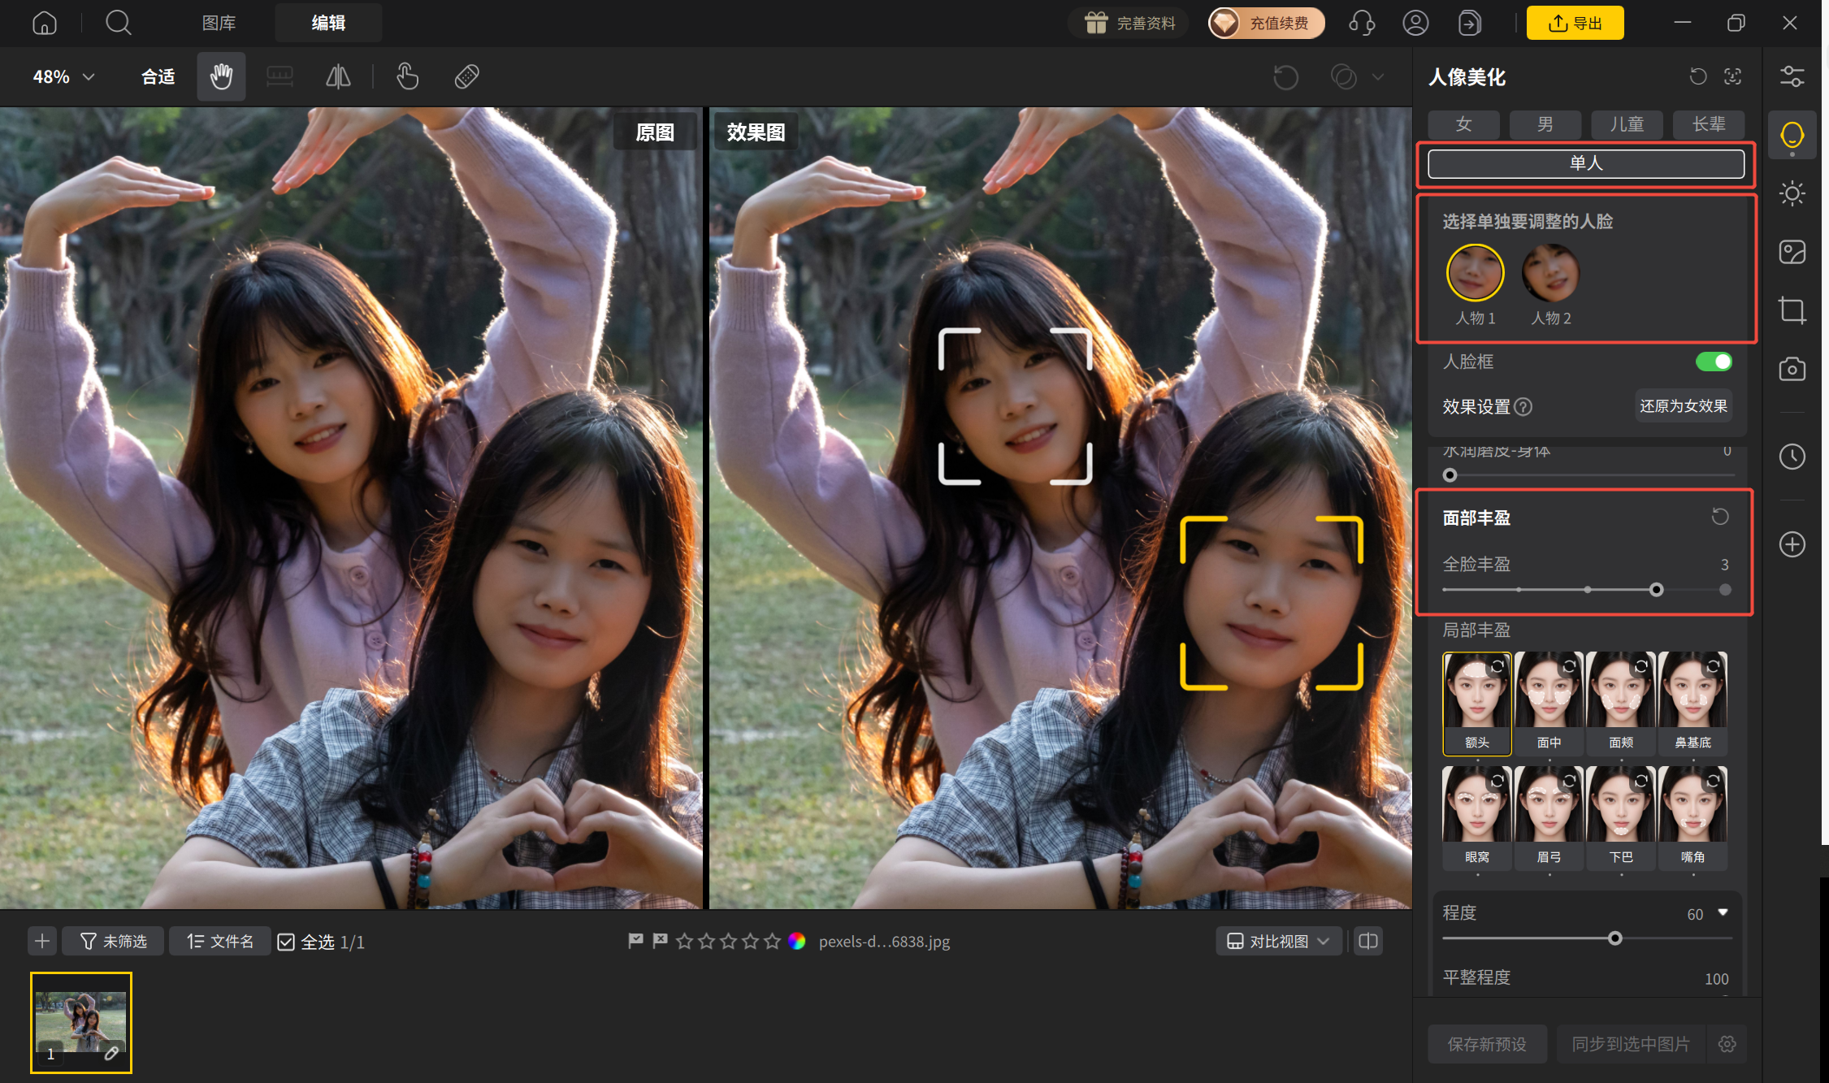The width and height of the screenshot is (1829, 1083).
Task: Adjust the 全脸丰盈 slider handle
Action: [x=1656, y=590]
